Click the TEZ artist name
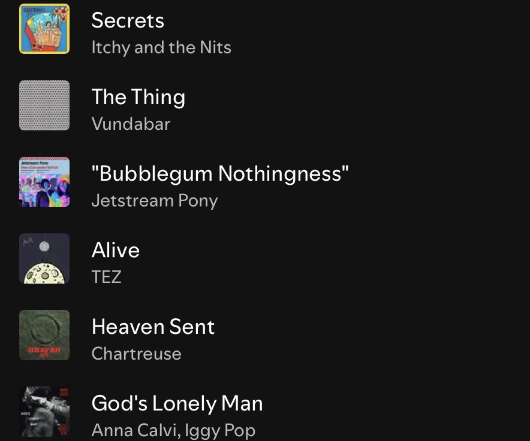This screenshot has width=530, height=441. coord(106,277)
